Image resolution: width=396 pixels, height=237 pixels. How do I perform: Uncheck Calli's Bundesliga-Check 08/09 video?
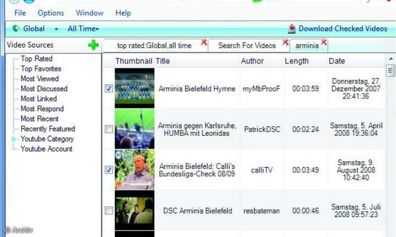[109, 170]
